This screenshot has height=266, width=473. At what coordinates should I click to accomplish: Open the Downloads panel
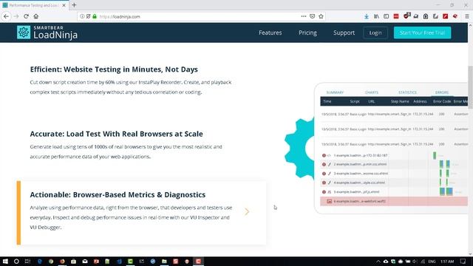pyautogui.click(x=367, y=16)
